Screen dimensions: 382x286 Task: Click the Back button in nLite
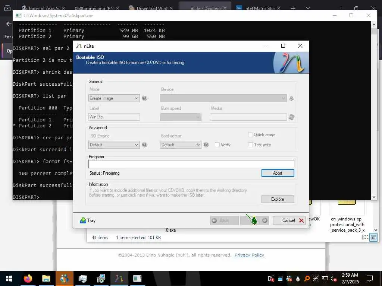pos(224,220)
